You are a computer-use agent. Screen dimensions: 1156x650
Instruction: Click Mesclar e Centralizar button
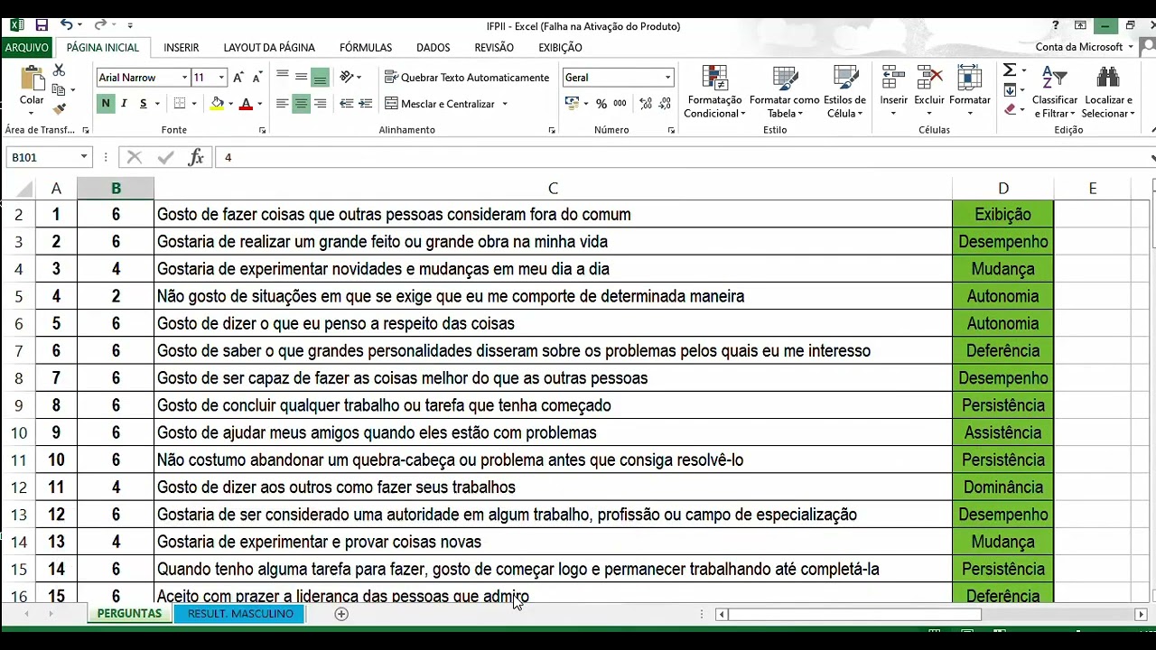440,104
